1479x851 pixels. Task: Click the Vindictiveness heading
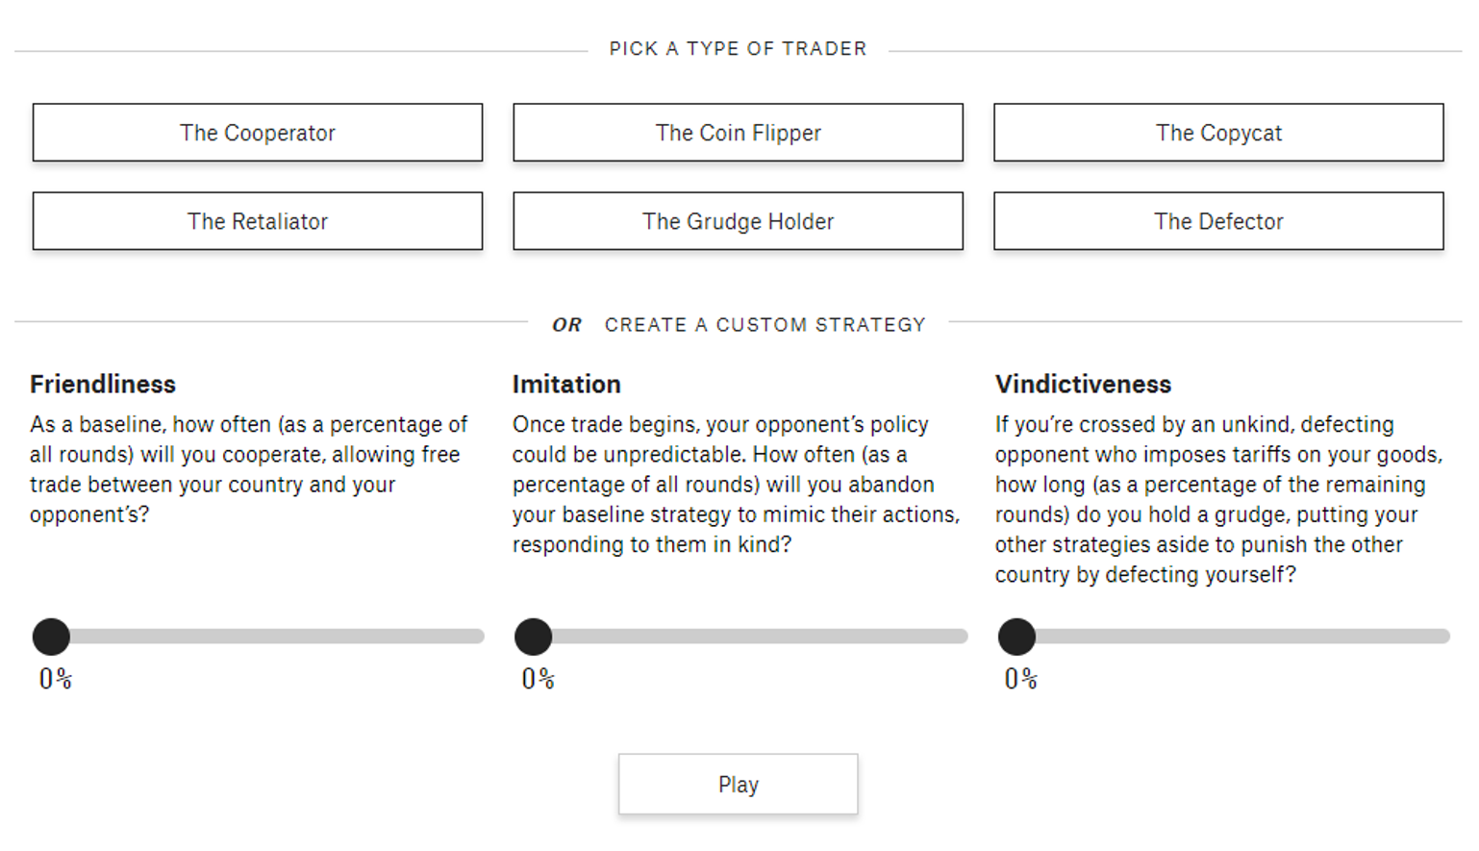click(1083, 385)
